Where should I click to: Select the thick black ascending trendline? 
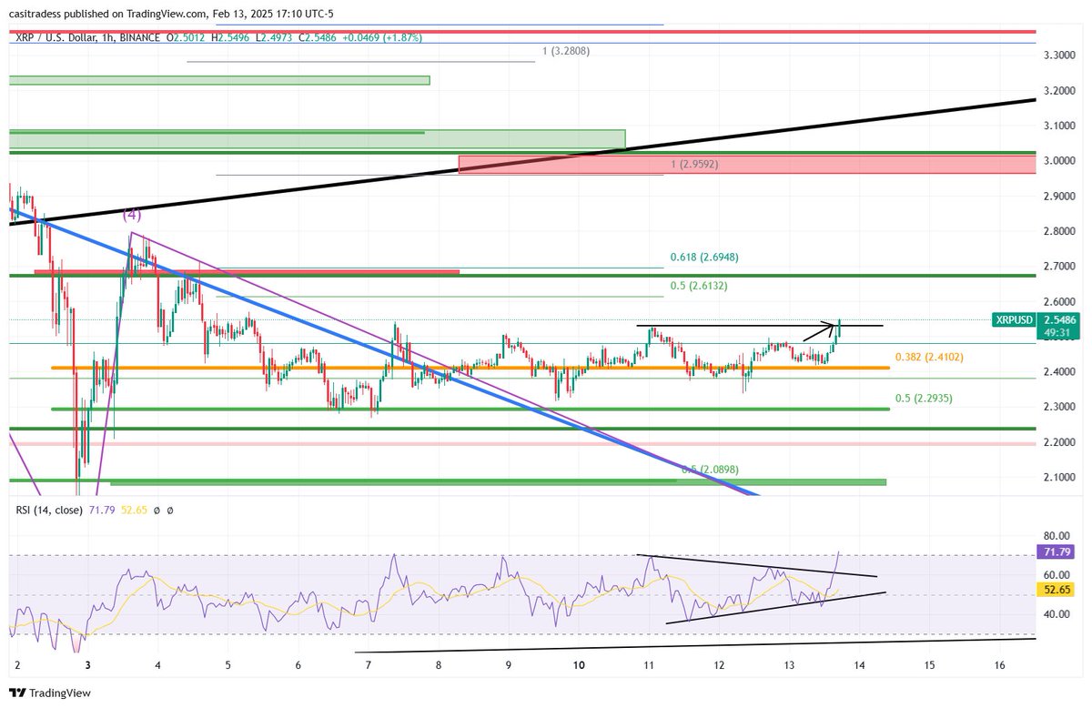pos(522,161)
